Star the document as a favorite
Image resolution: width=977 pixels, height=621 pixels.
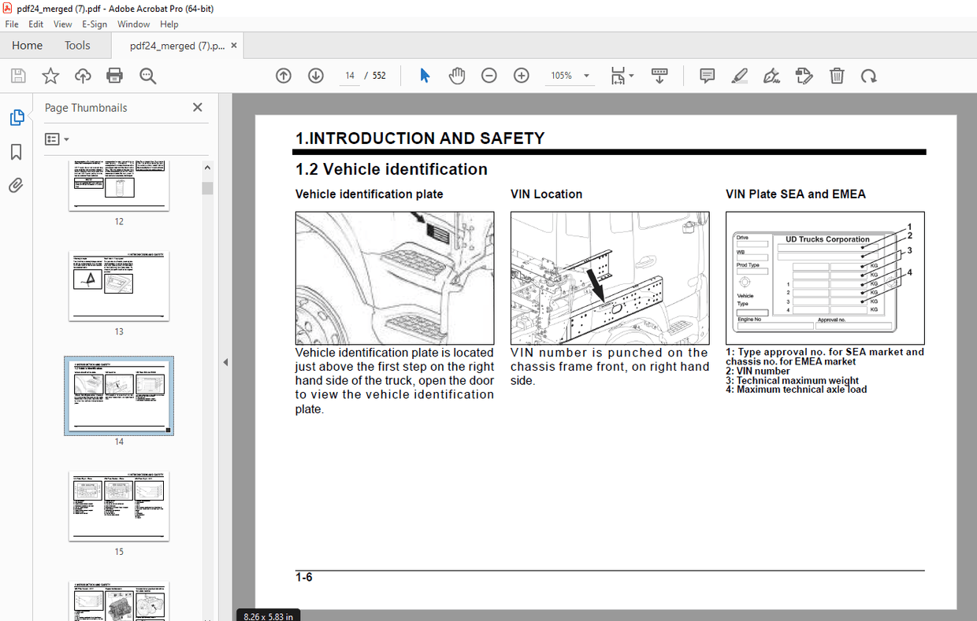tap(50, 75)
